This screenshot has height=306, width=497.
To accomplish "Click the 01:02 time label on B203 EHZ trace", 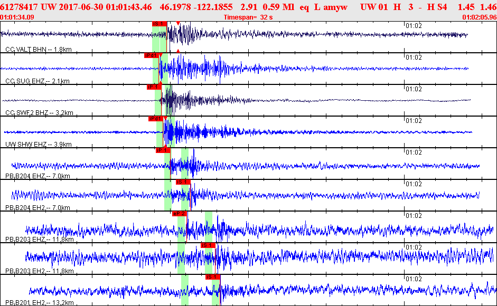I will tap(414, 216).
